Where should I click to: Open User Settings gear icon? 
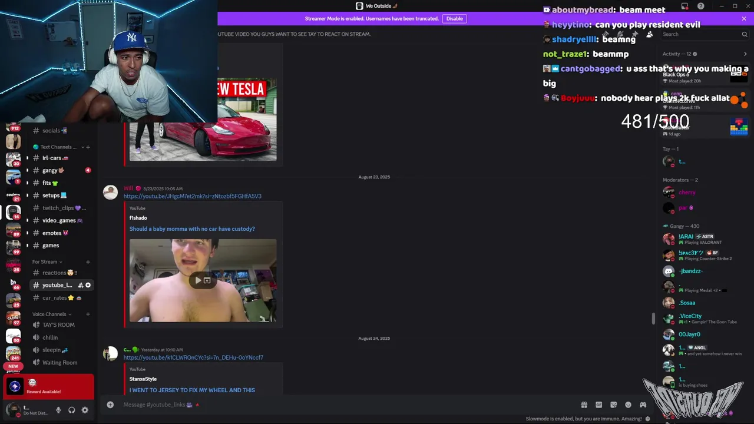click(x=85, y=410)
